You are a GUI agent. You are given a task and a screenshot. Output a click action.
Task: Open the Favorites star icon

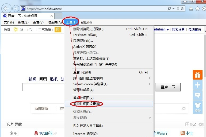[x=197, y=9]
